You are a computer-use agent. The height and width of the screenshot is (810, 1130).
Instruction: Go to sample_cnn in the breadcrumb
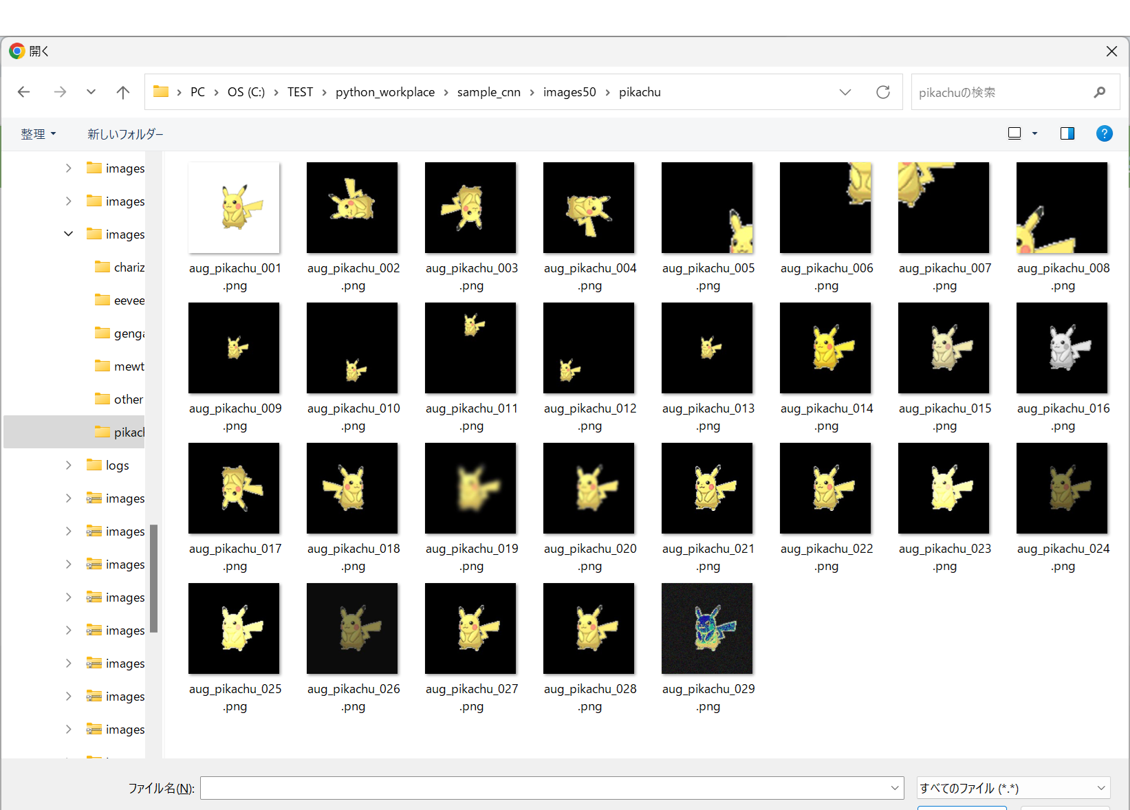point(489,92)
